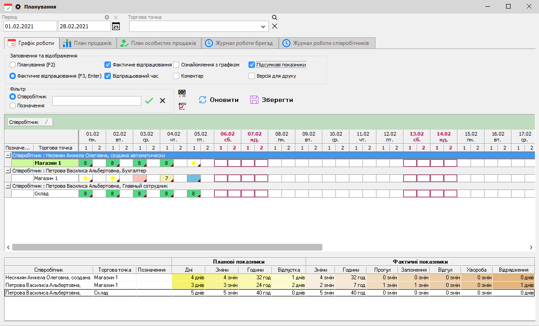
Task: Click the Оновити button
Action: [x=219, y=100]
